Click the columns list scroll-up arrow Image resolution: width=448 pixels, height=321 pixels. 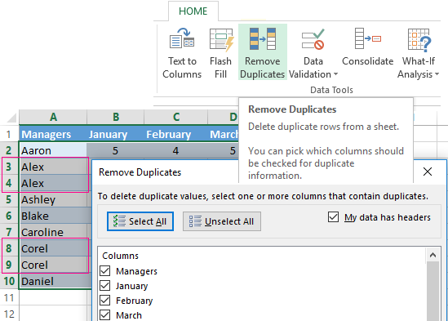tap(432, 255)
